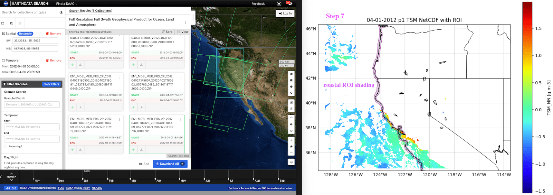Click the Log In button

(285, 13)
